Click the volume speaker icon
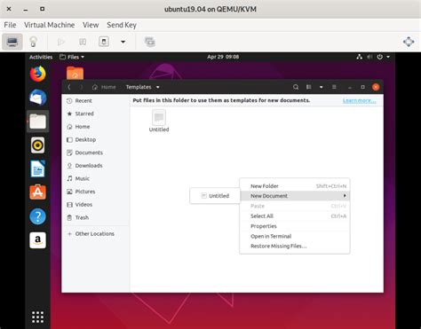Image resolution: width=421 pixels, height=329 pixels. [369, 57]
